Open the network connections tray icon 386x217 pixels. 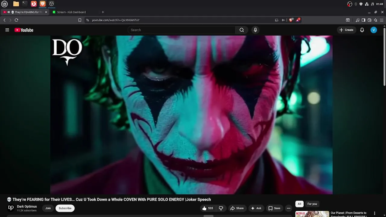[367, 4]
